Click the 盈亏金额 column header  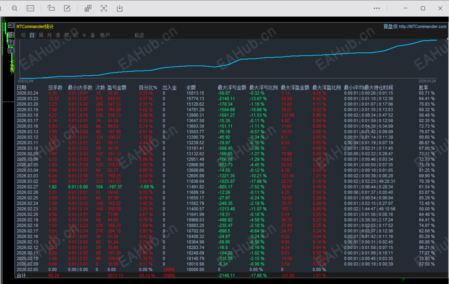click(x=117, y=88)
